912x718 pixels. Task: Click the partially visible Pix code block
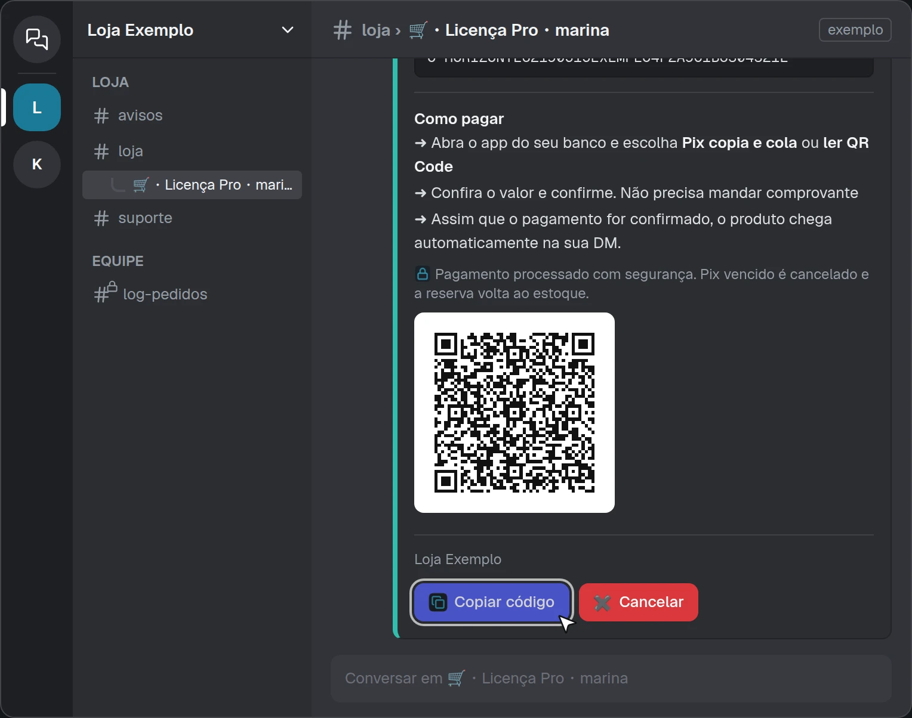644,67
